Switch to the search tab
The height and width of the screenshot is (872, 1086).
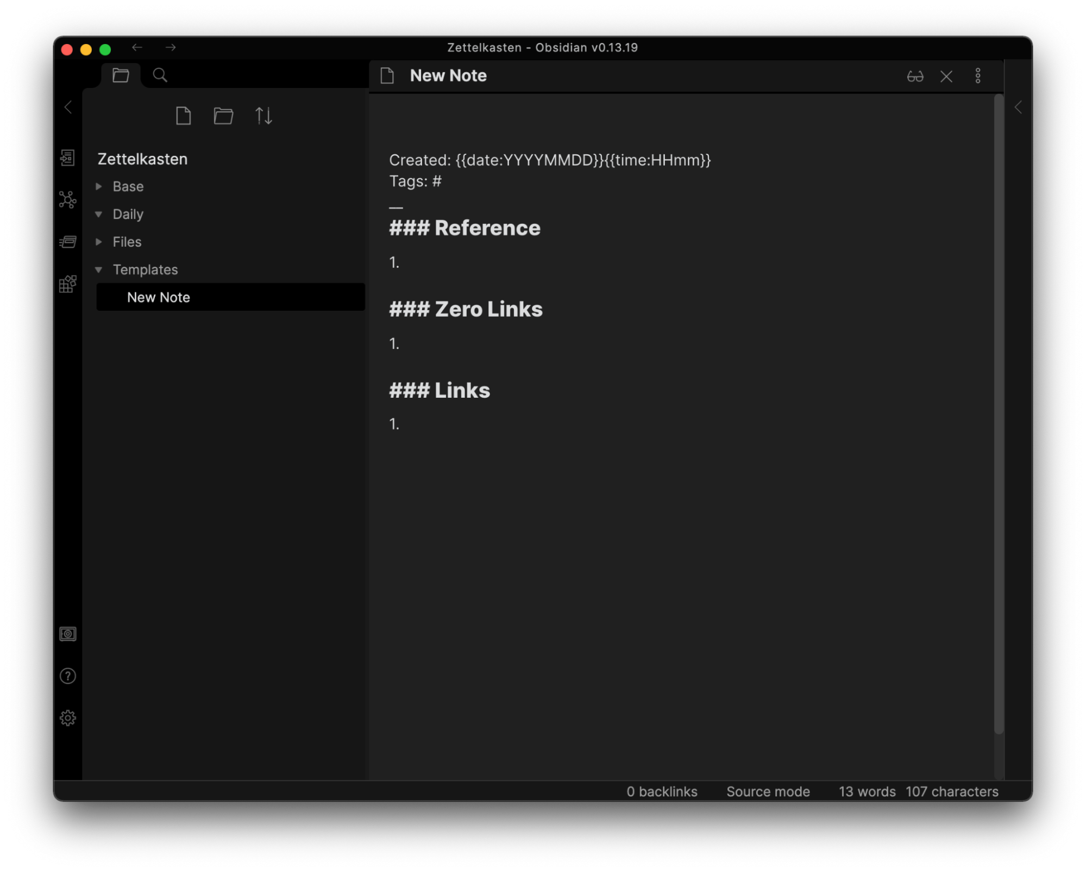pos(160,75)
